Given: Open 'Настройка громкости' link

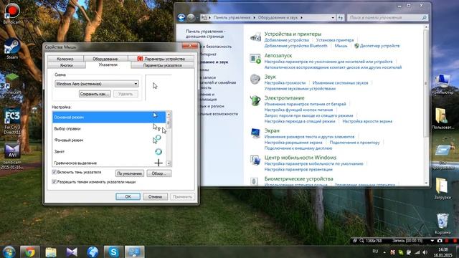Looking at the screenshot, I should pos(285,83).
